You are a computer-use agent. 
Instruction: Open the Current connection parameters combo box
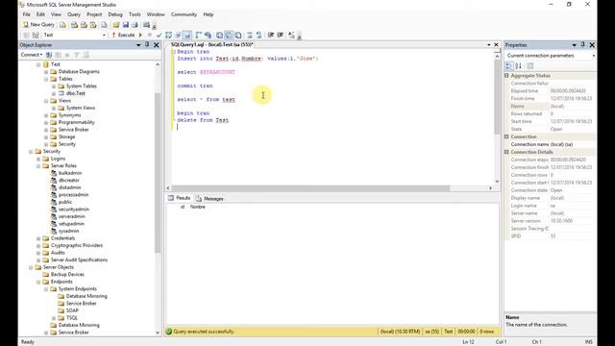(x=551, y=56)
